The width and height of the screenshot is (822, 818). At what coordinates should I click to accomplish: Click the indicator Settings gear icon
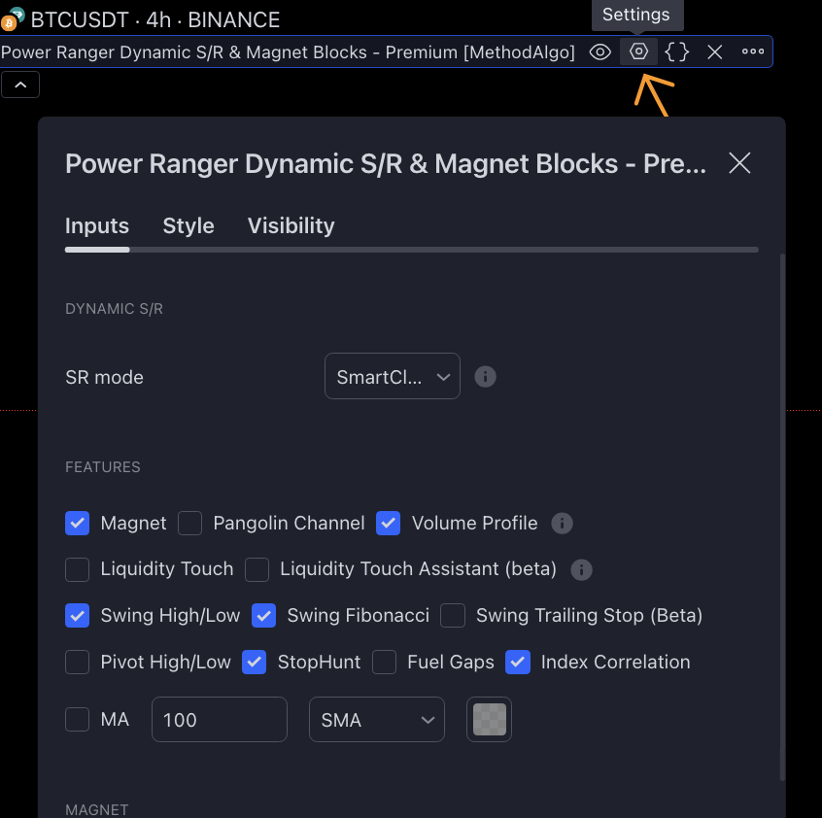point(638,51)
